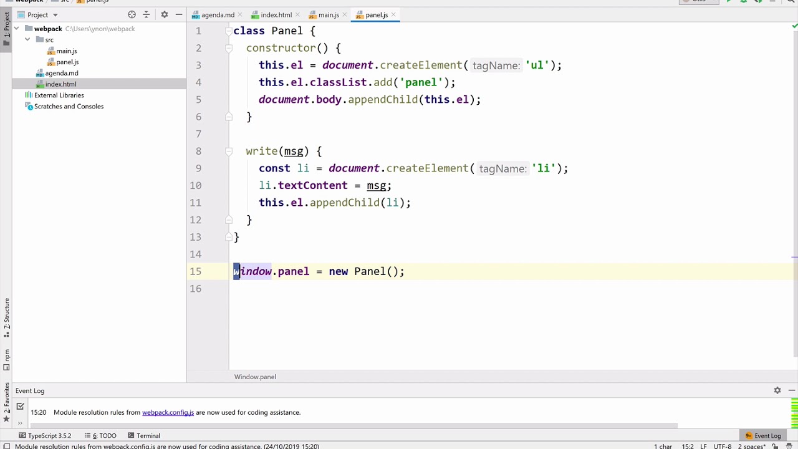This screenshot has width=798, height=449.
Task: Click the Event Log status button
Action: [762, 436]
